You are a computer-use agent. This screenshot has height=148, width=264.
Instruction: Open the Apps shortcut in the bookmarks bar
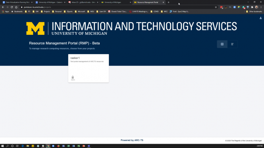(6, 11)
